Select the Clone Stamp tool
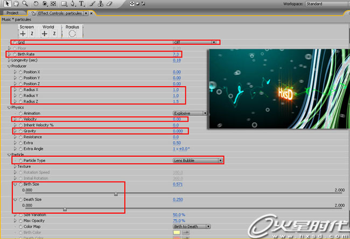The image size is (350, 239). 101,4
